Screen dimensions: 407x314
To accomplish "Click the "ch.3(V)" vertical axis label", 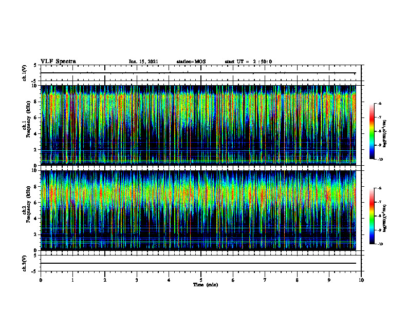I will 25,263.
